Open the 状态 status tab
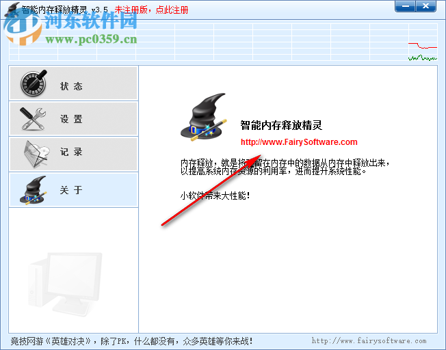The width and height of the screenshot is (446, 350). pos(74,83)
